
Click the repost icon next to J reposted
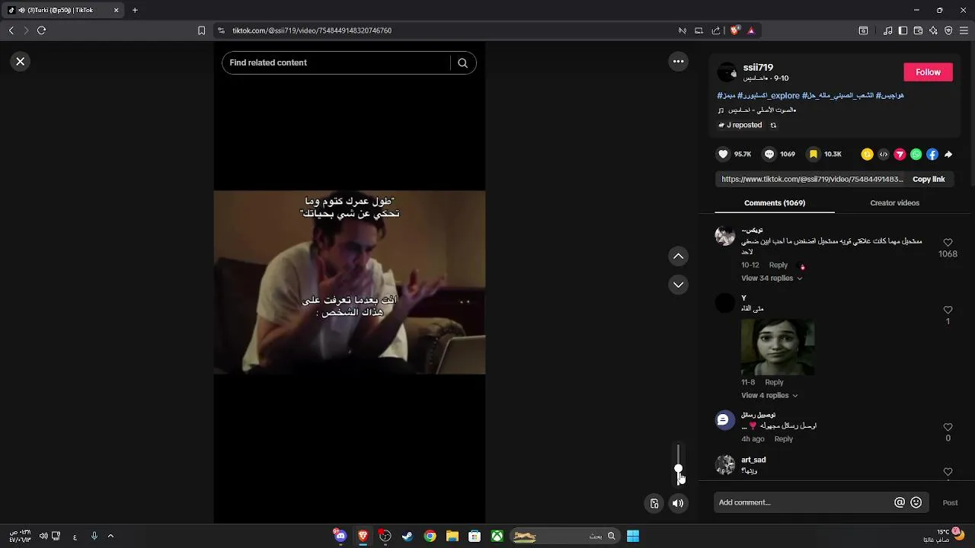(774, 126)
